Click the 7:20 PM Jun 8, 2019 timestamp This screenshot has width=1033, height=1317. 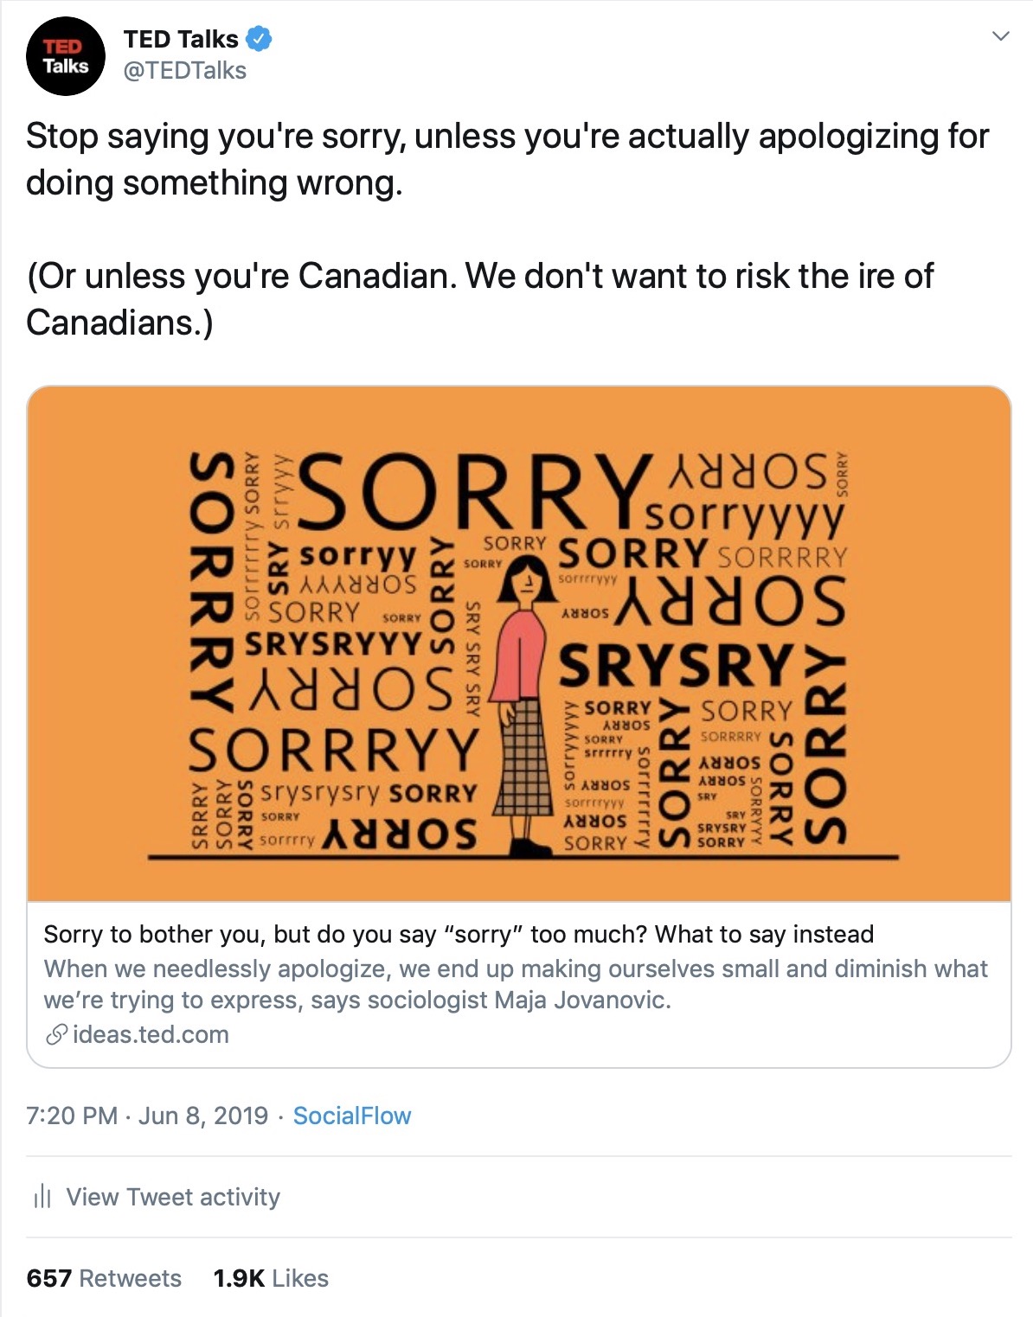click(x=147, y=1116)
